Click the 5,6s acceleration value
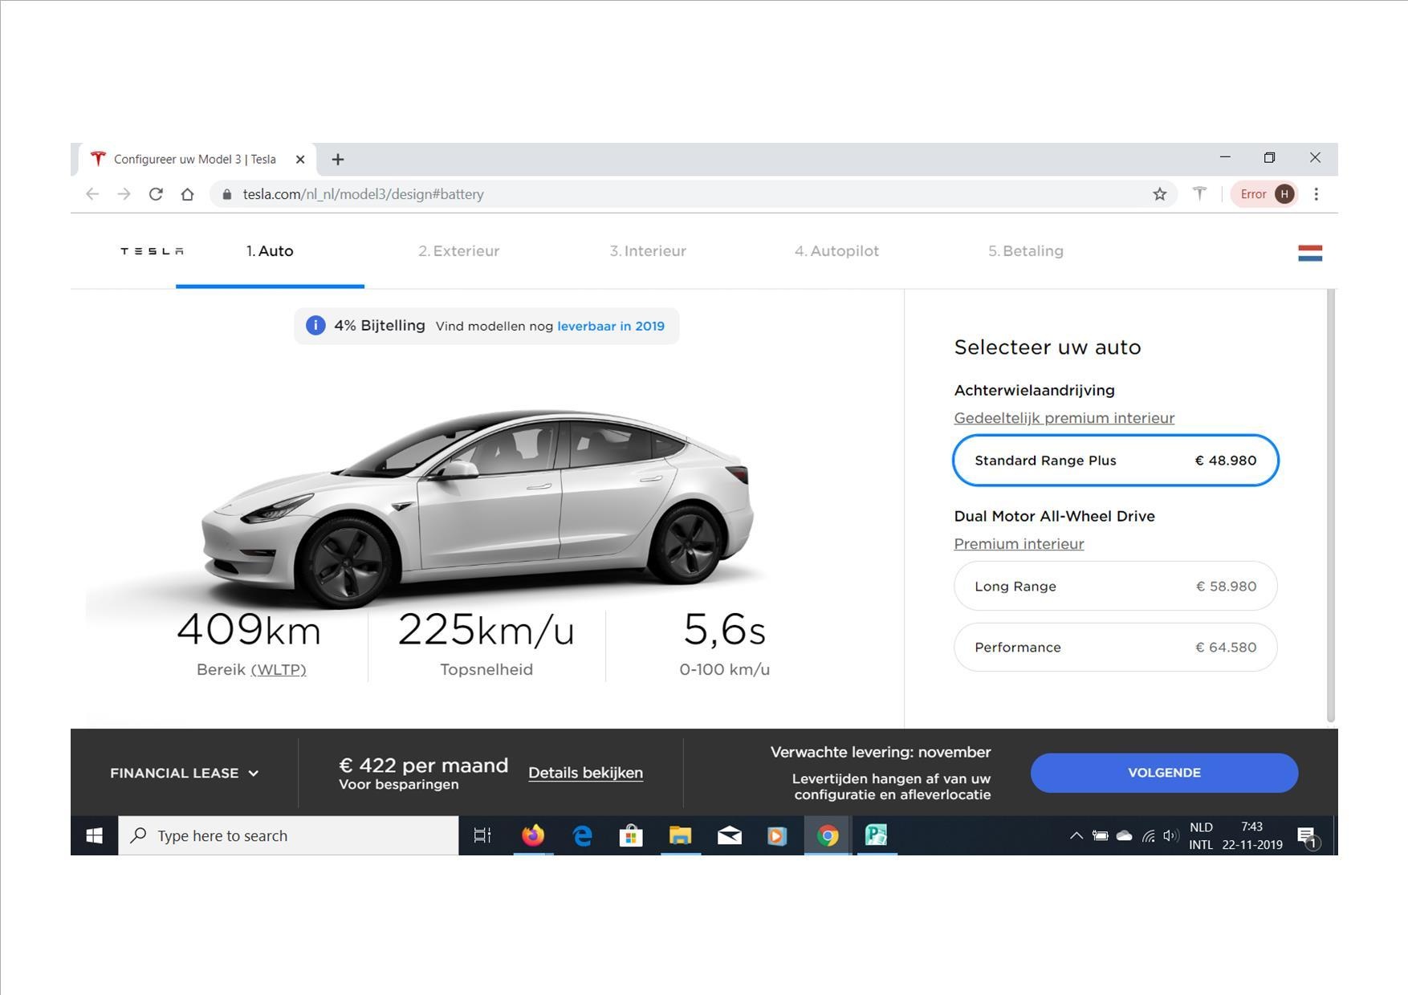Screen dimensions: 1408x995 pyautogui.click(x=724, y=629)
